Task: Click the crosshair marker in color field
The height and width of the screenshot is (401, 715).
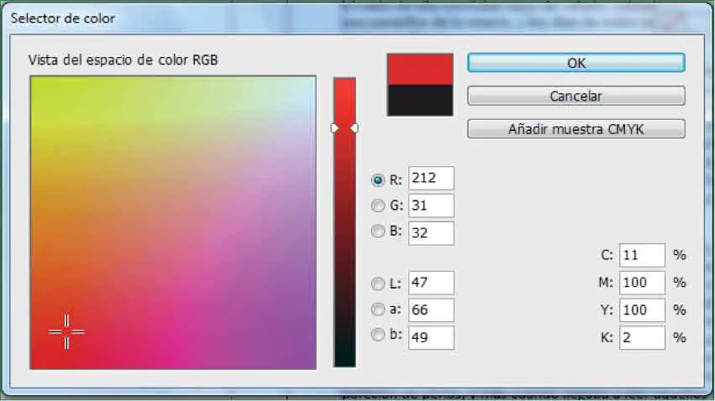Action: coord(66,332)
